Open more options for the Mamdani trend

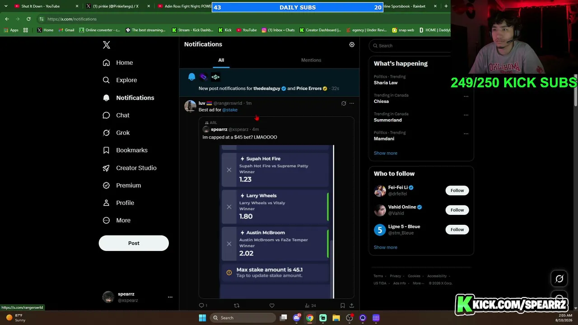(x=466, y=134)
